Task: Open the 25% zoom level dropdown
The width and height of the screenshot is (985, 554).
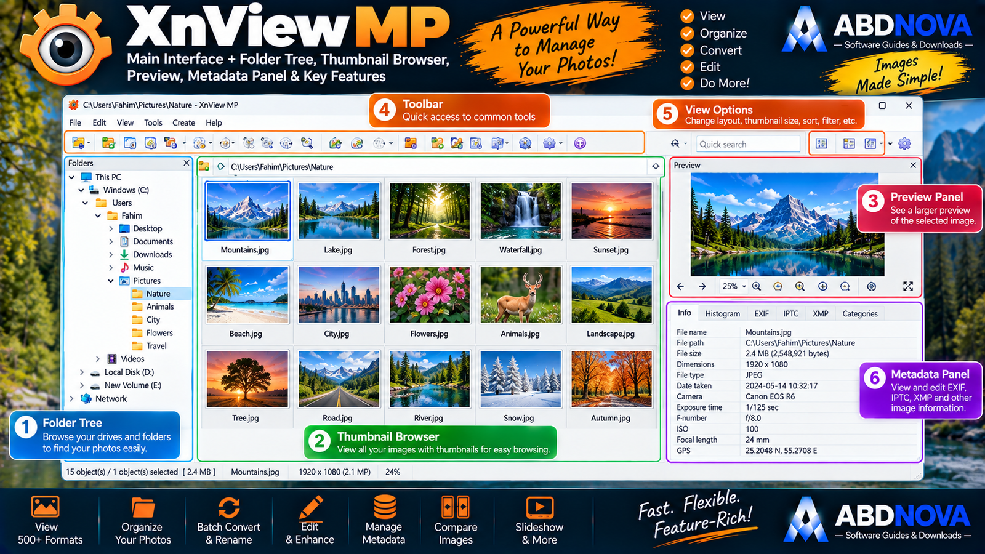Action: [x=744, y=286]
